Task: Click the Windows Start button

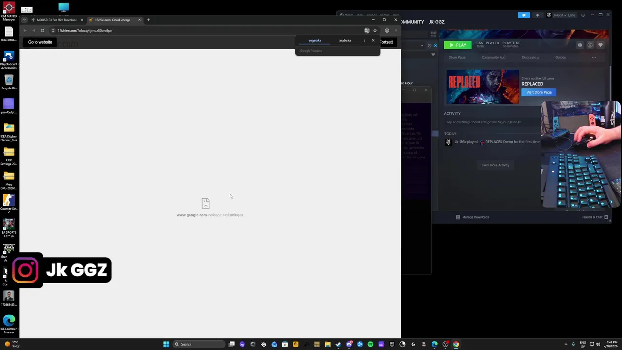Action: (166, 344)
